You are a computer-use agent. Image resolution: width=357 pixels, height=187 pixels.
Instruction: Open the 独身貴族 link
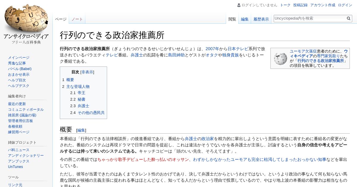pos(231,55)
